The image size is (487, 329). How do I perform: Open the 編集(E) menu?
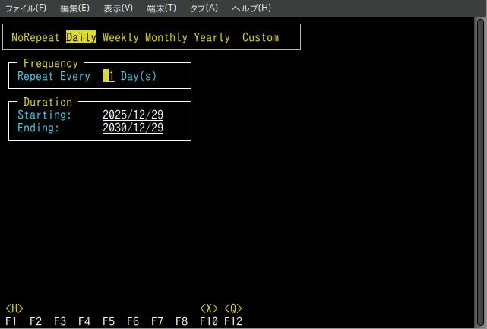[74, 8]
